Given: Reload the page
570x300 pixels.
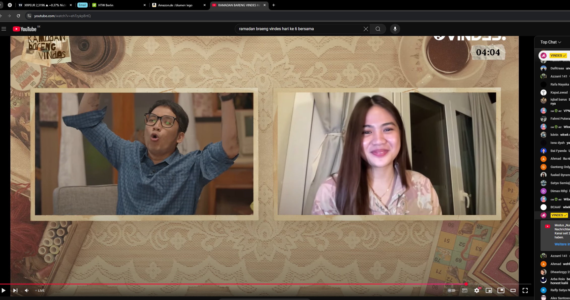Looking at the screenshot, I should point(18,16).
